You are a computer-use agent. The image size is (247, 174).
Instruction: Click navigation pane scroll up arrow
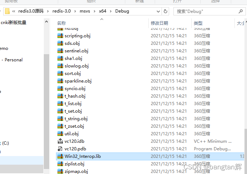46,22
